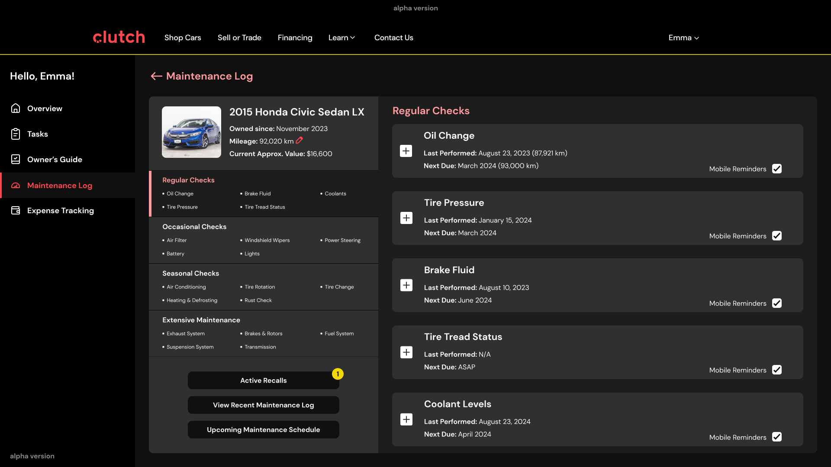Image resolution: width=831 pixels, height=467 pixels.
Task: Open Contact Us page
Action: point(394,38)
